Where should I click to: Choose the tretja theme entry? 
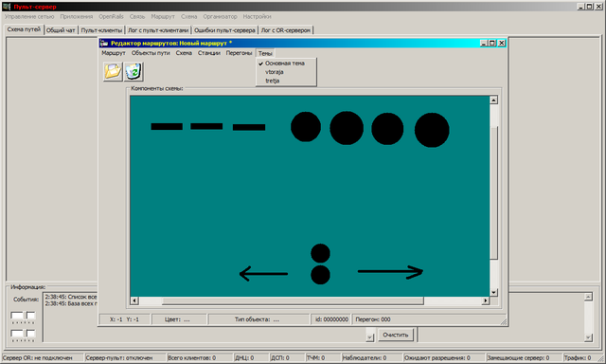pyautogui.click(x=272, y=81)
